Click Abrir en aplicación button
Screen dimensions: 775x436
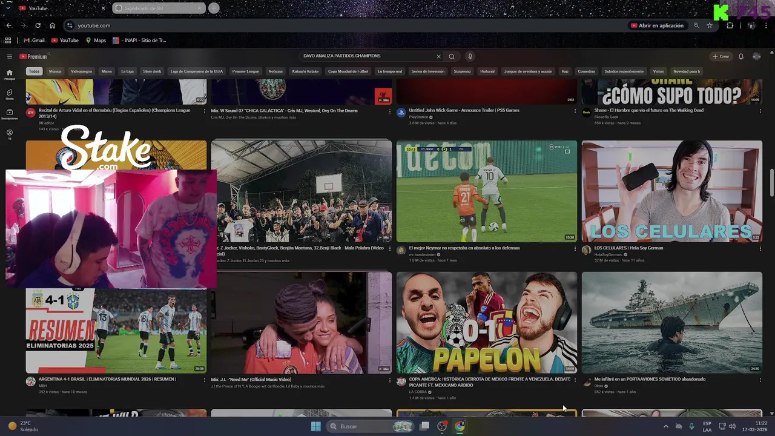pos(657,25)
